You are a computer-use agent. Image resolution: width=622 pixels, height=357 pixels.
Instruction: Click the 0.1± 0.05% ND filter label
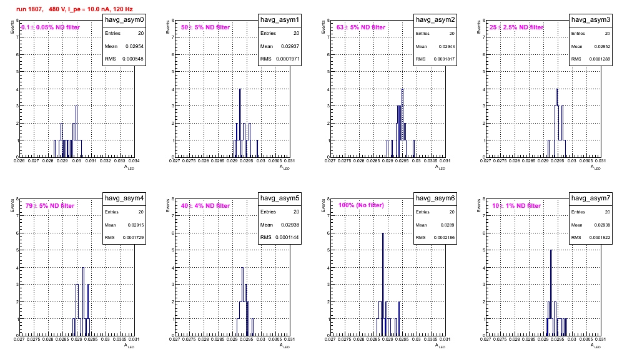(51, 27)
